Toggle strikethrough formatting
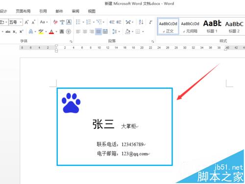 click(x=8, y=31)
